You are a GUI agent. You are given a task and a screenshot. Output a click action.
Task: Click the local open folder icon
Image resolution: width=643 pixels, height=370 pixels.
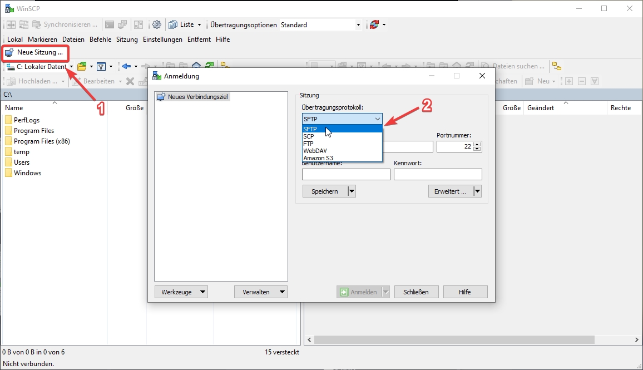(x=82, y=67)
